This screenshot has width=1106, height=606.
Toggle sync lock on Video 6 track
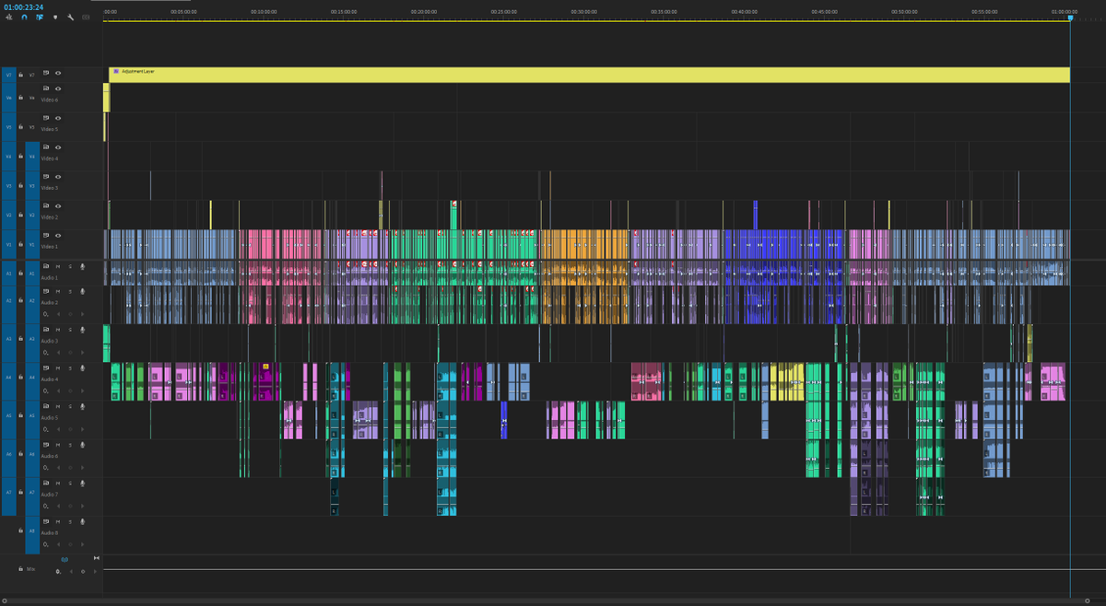tap(46, 88)
